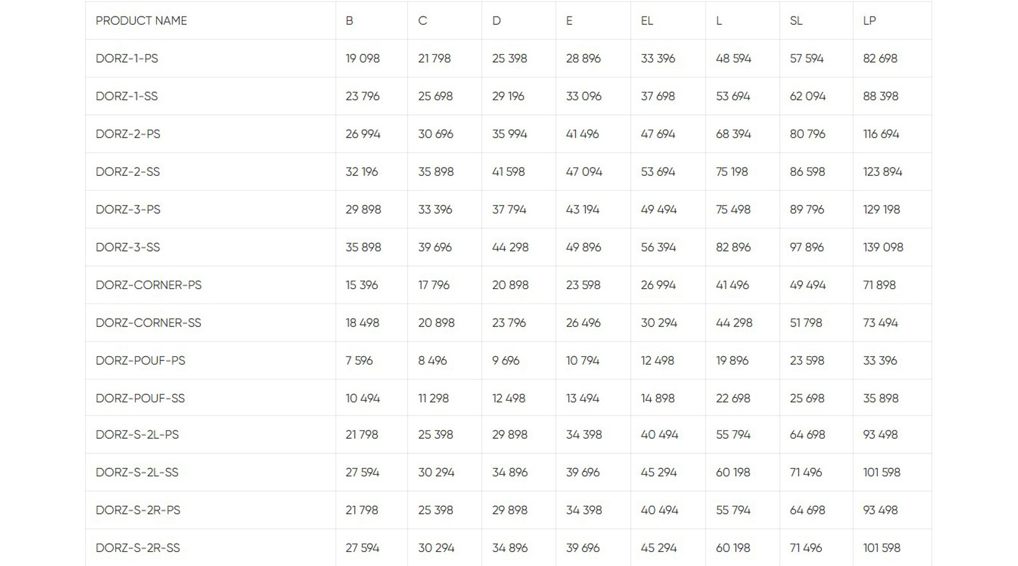1018x566 pixels.
Task: Click the DORZ-2-PS product name
Action: (128, 134)
